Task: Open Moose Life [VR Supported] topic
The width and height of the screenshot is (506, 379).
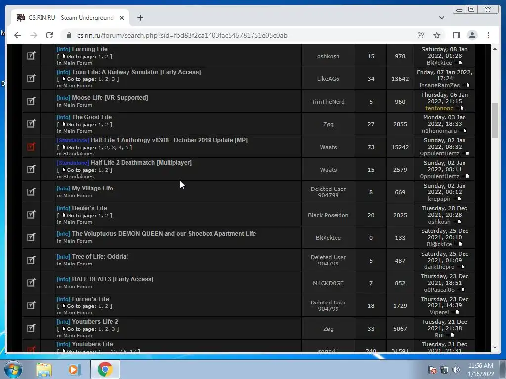Action: pos(110,98)
